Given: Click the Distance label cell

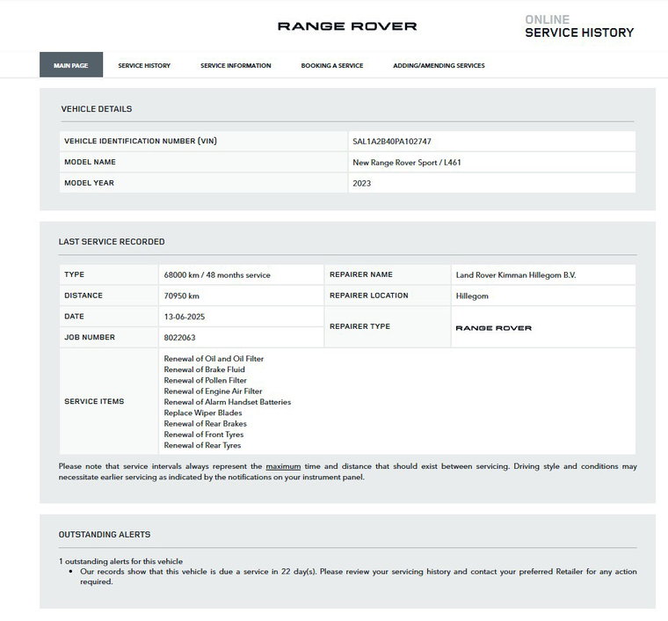Looking at the screenshot, I should pos(109,296).
